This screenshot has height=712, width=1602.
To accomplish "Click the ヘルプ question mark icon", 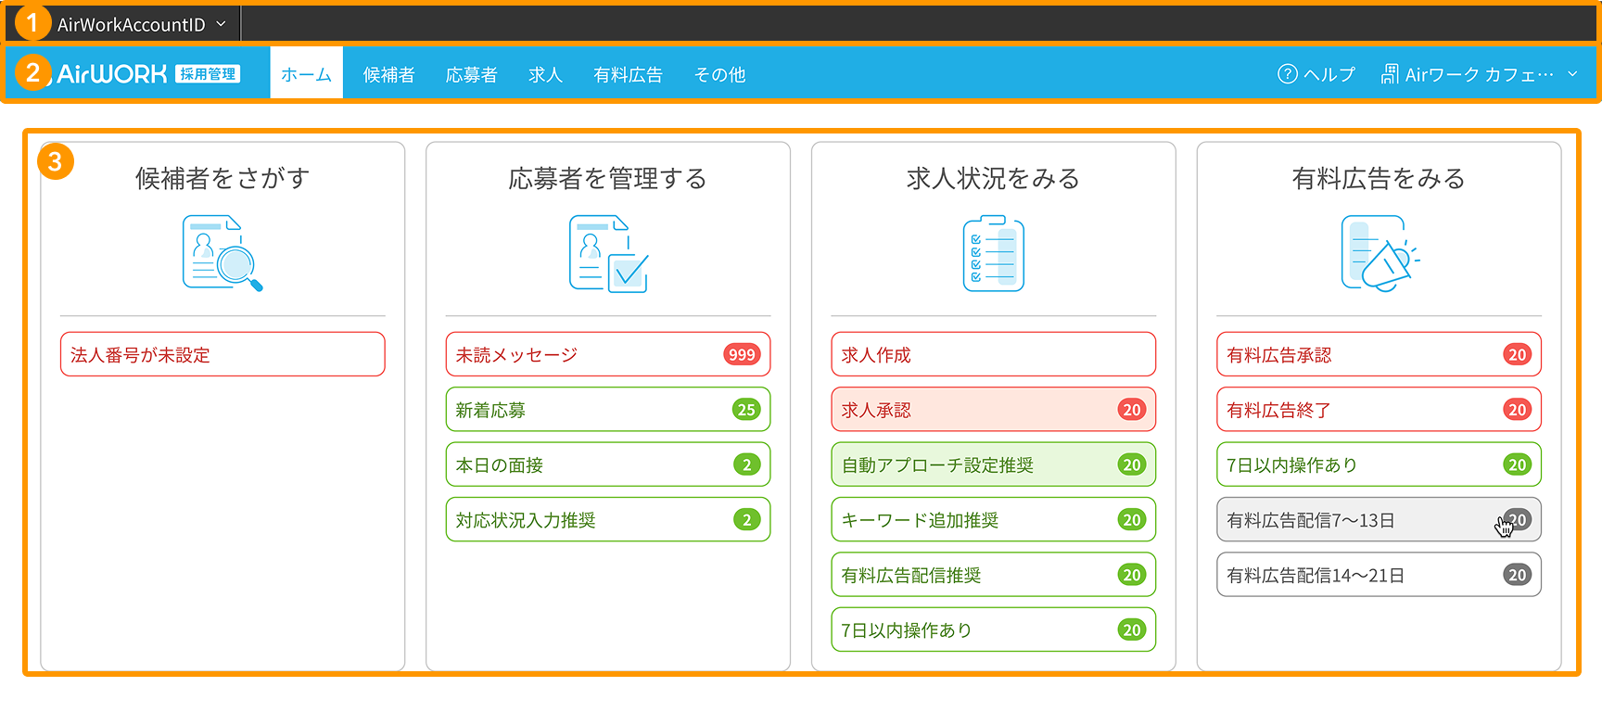I will pos(1287,74).
